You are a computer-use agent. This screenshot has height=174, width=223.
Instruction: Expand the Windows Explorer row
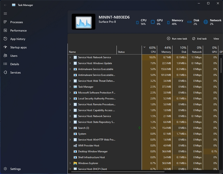coord(70,163)
